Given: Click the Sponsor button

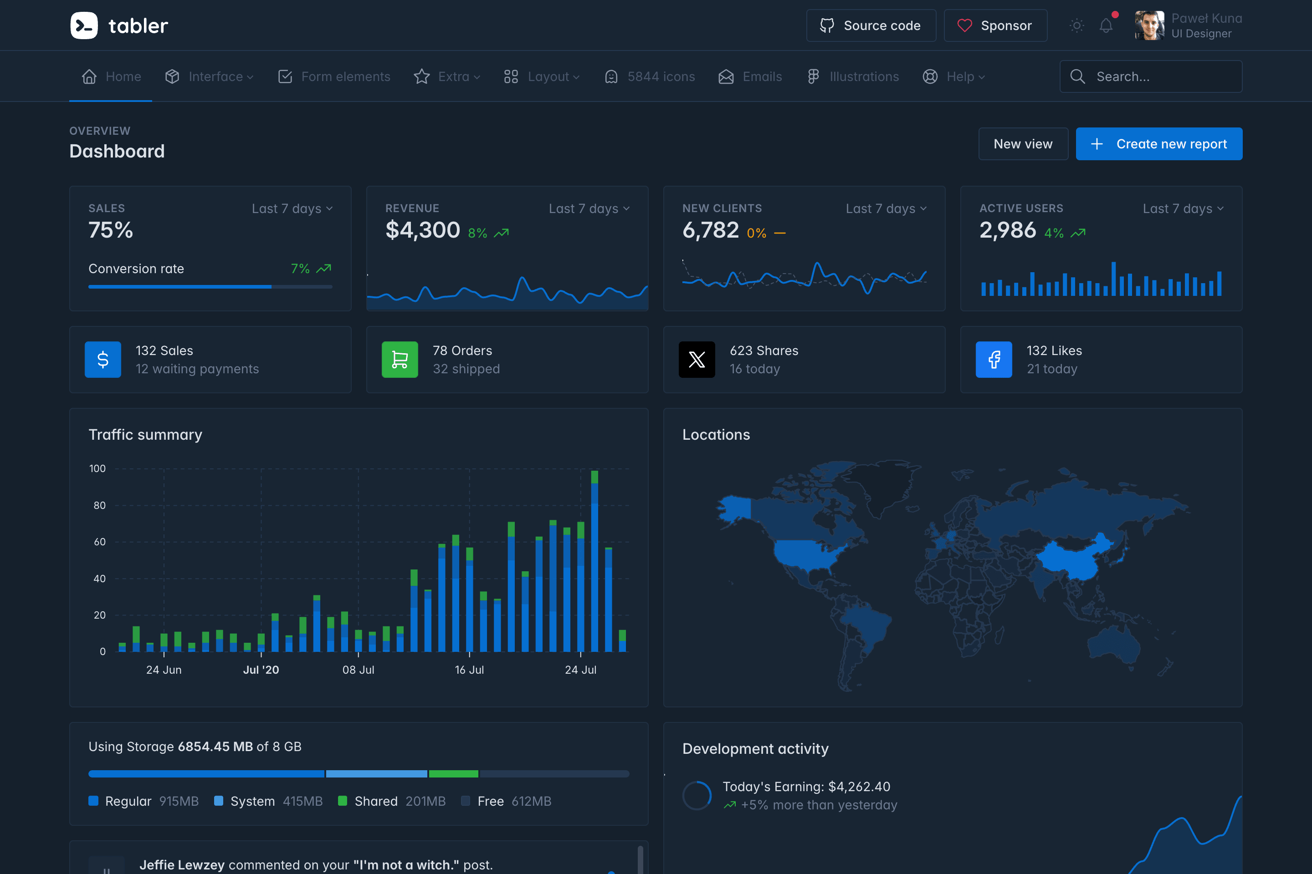Looking at the screenshot, I should 995,25.
